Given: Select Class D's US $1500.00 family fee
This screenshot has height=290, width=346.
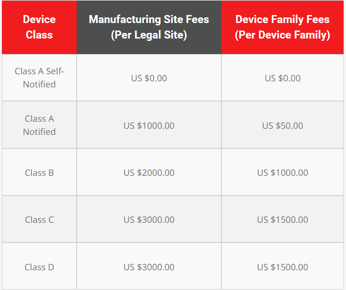Looking at the screenshot, I should coord(283,267).
